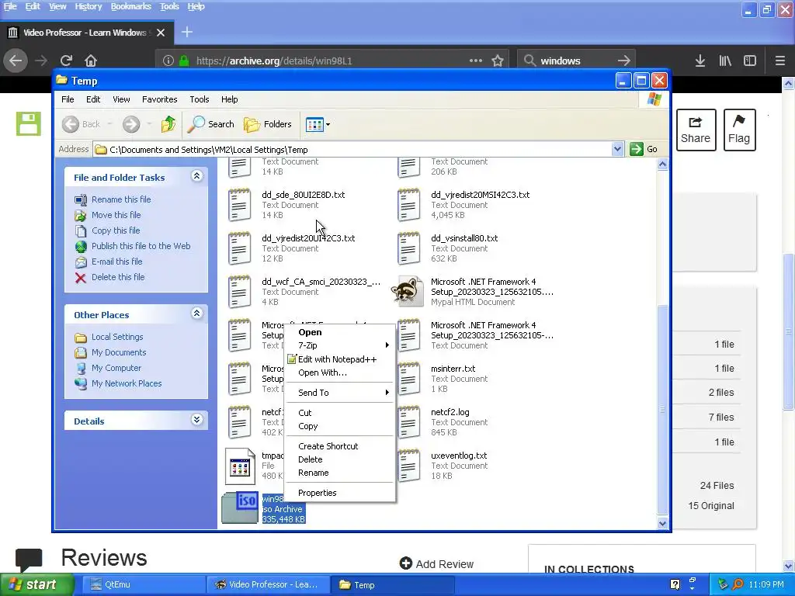Open the Send To submenu
The height and width of the screenshot is (596, 795).
(340, 393)
